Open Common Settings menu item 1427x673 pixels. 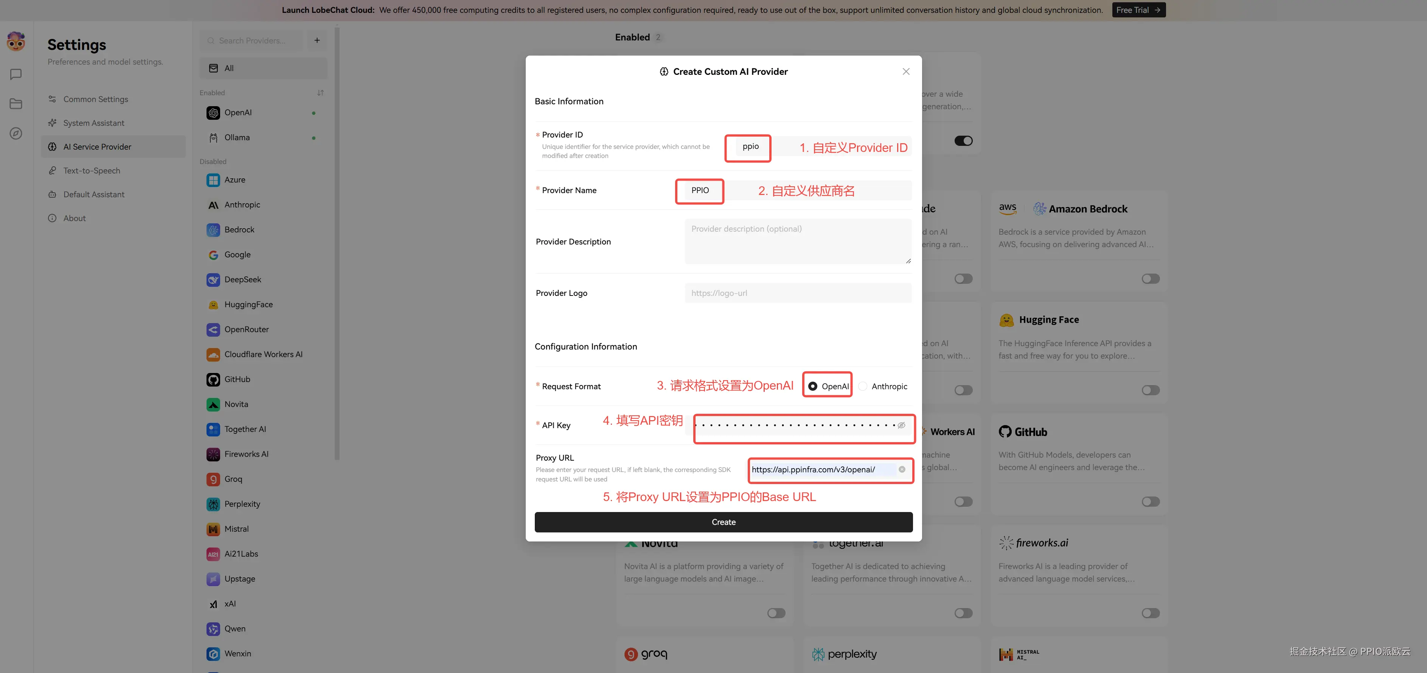click(95, 99)
